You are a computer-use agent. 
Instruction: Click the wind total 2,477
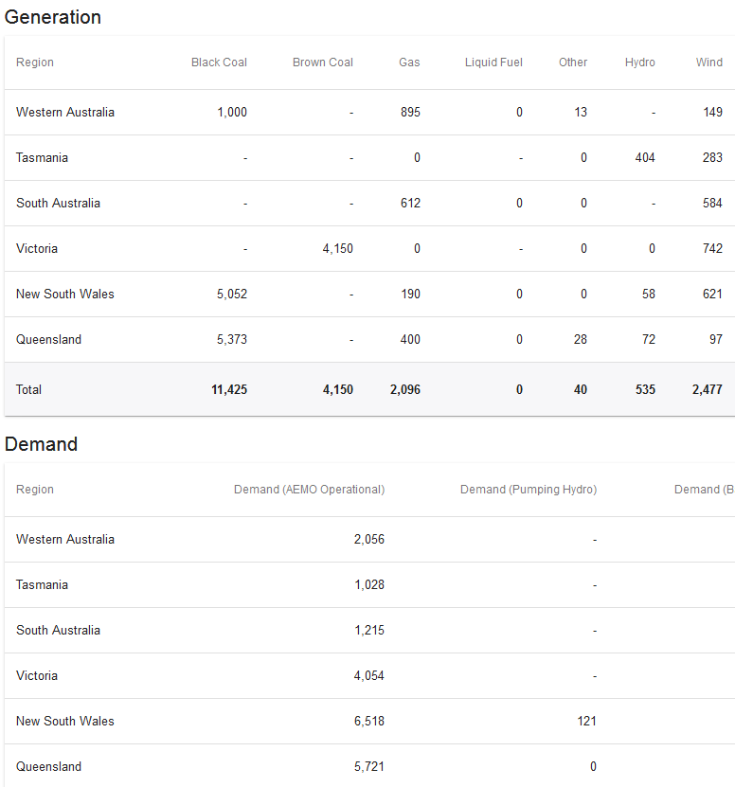[x=708, y=389]
